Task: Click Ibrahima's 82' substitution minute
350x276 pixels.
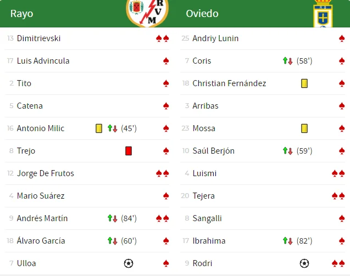Action: (304, 241)
